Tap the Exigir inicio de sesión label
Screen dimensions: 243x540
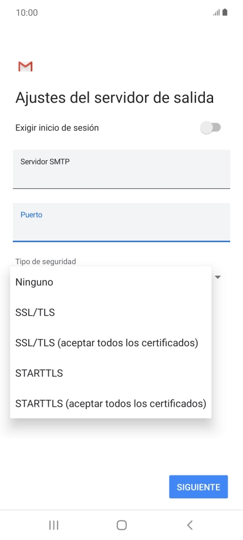pyautogui.click(x=57, y=128)
